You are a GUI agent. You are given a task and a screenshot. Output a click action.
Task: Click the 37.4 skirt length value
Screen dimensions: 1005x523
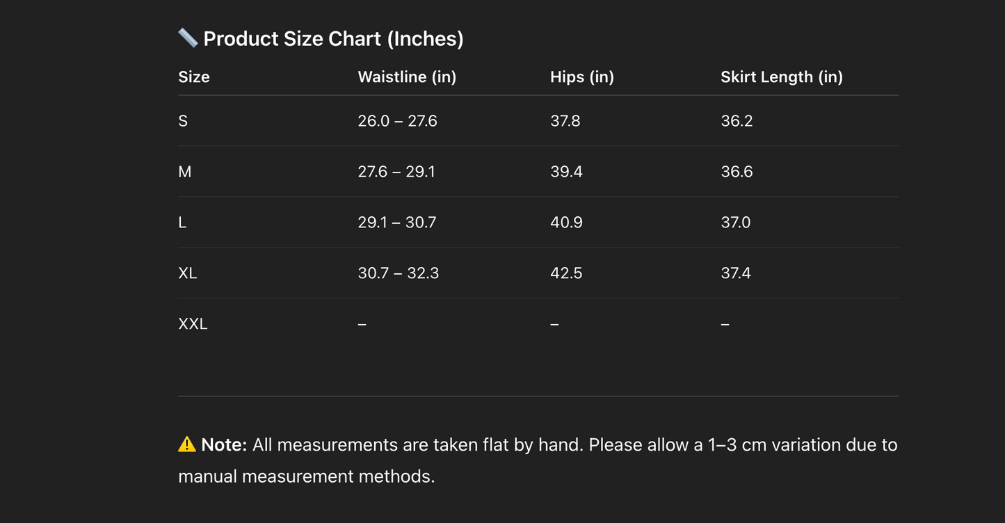(736, 273)
